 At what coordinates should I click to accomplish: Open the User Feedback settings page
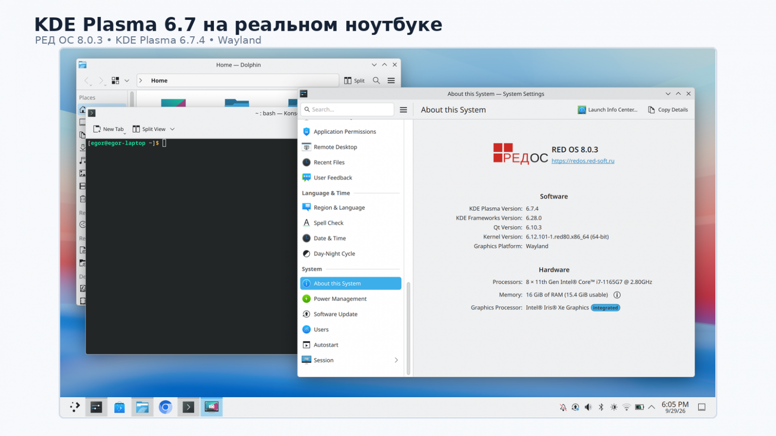pos(351,178)
